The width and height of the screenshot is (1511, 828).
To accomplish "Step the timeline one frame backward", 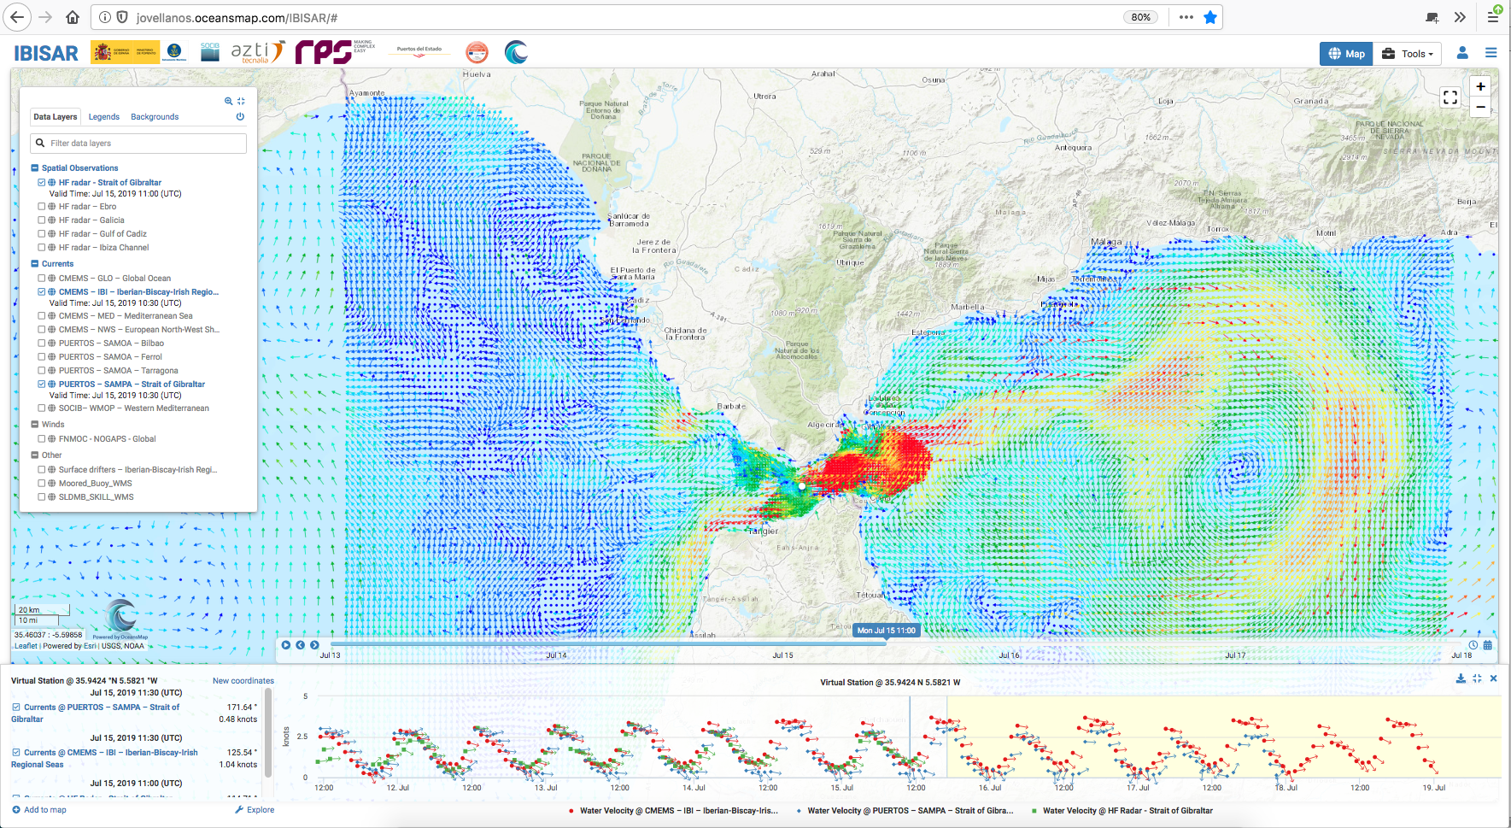I will point(301,645).
